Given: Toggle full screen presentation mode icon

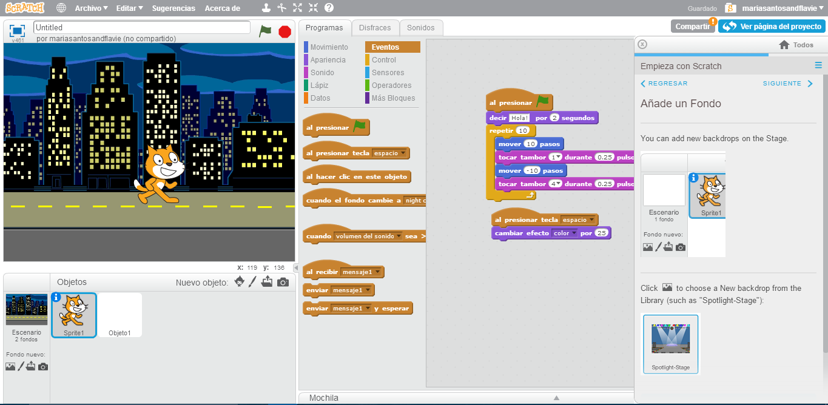Looking at the screenshot, I should pos(18,30).
